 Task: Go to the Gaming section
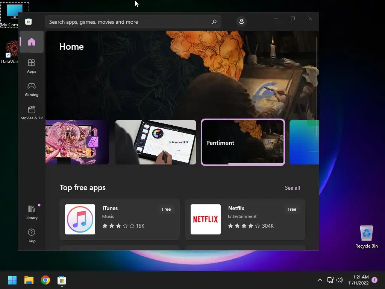tap(32, 90)
